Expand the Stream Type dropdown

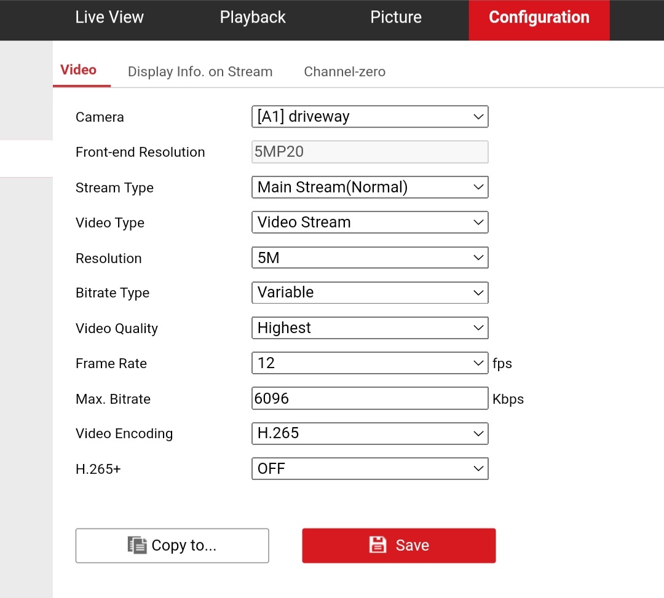pyautogui.click(x=370, y=187)
